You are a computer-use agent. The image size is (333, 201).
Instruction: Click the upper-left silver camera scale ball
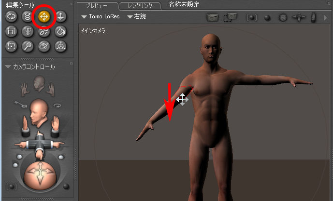tap(19, 157)
